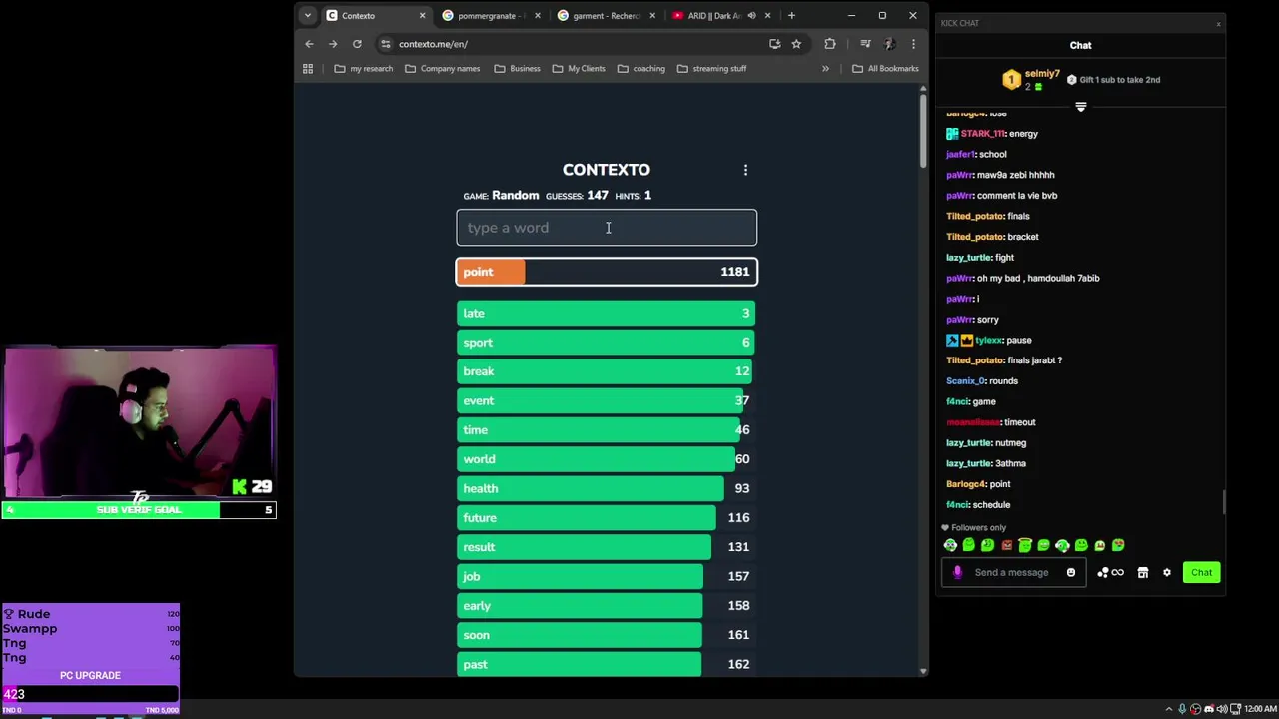Screen dimensions: 1279x719
Task: Click the future guess row
Action: click(607, 517)
